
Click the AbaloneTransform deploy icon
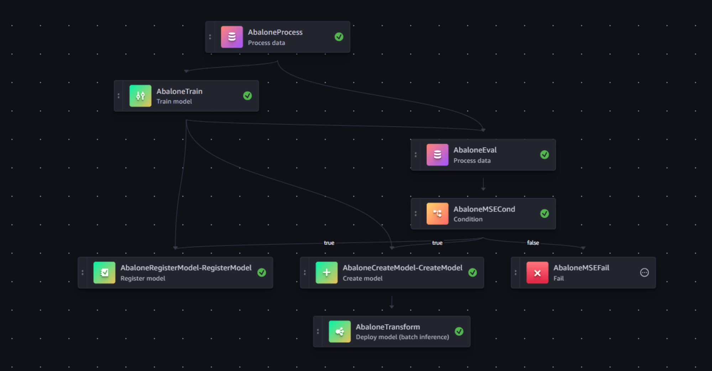click(x=340, y=332)
